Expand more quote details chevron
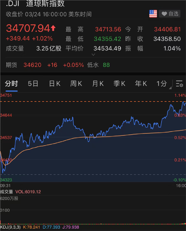The image size is (186, 231). (x=93, y=55)
